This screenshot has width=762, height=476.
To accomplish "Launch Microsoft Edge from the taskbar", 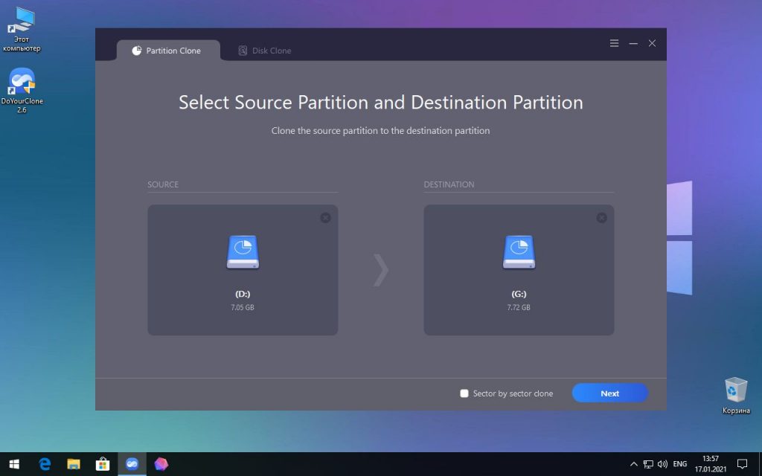I will tap(45, 464).
